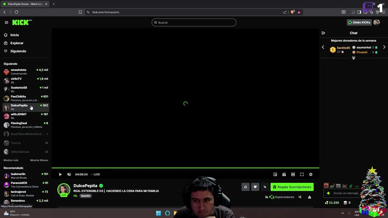Click the browser share page icon
The image size is (388, 218).
pyautogui.click(x=285, y=12)
